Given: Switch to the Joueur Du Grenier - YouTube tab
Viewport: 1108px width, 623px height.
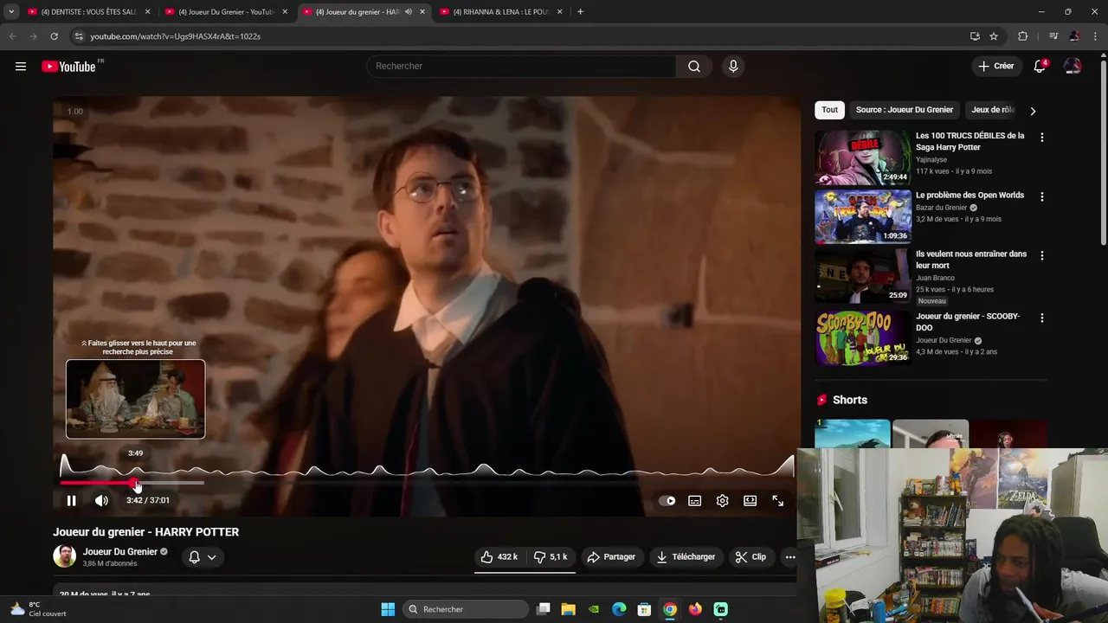Looking at the screenshot, I should point(227,12).
